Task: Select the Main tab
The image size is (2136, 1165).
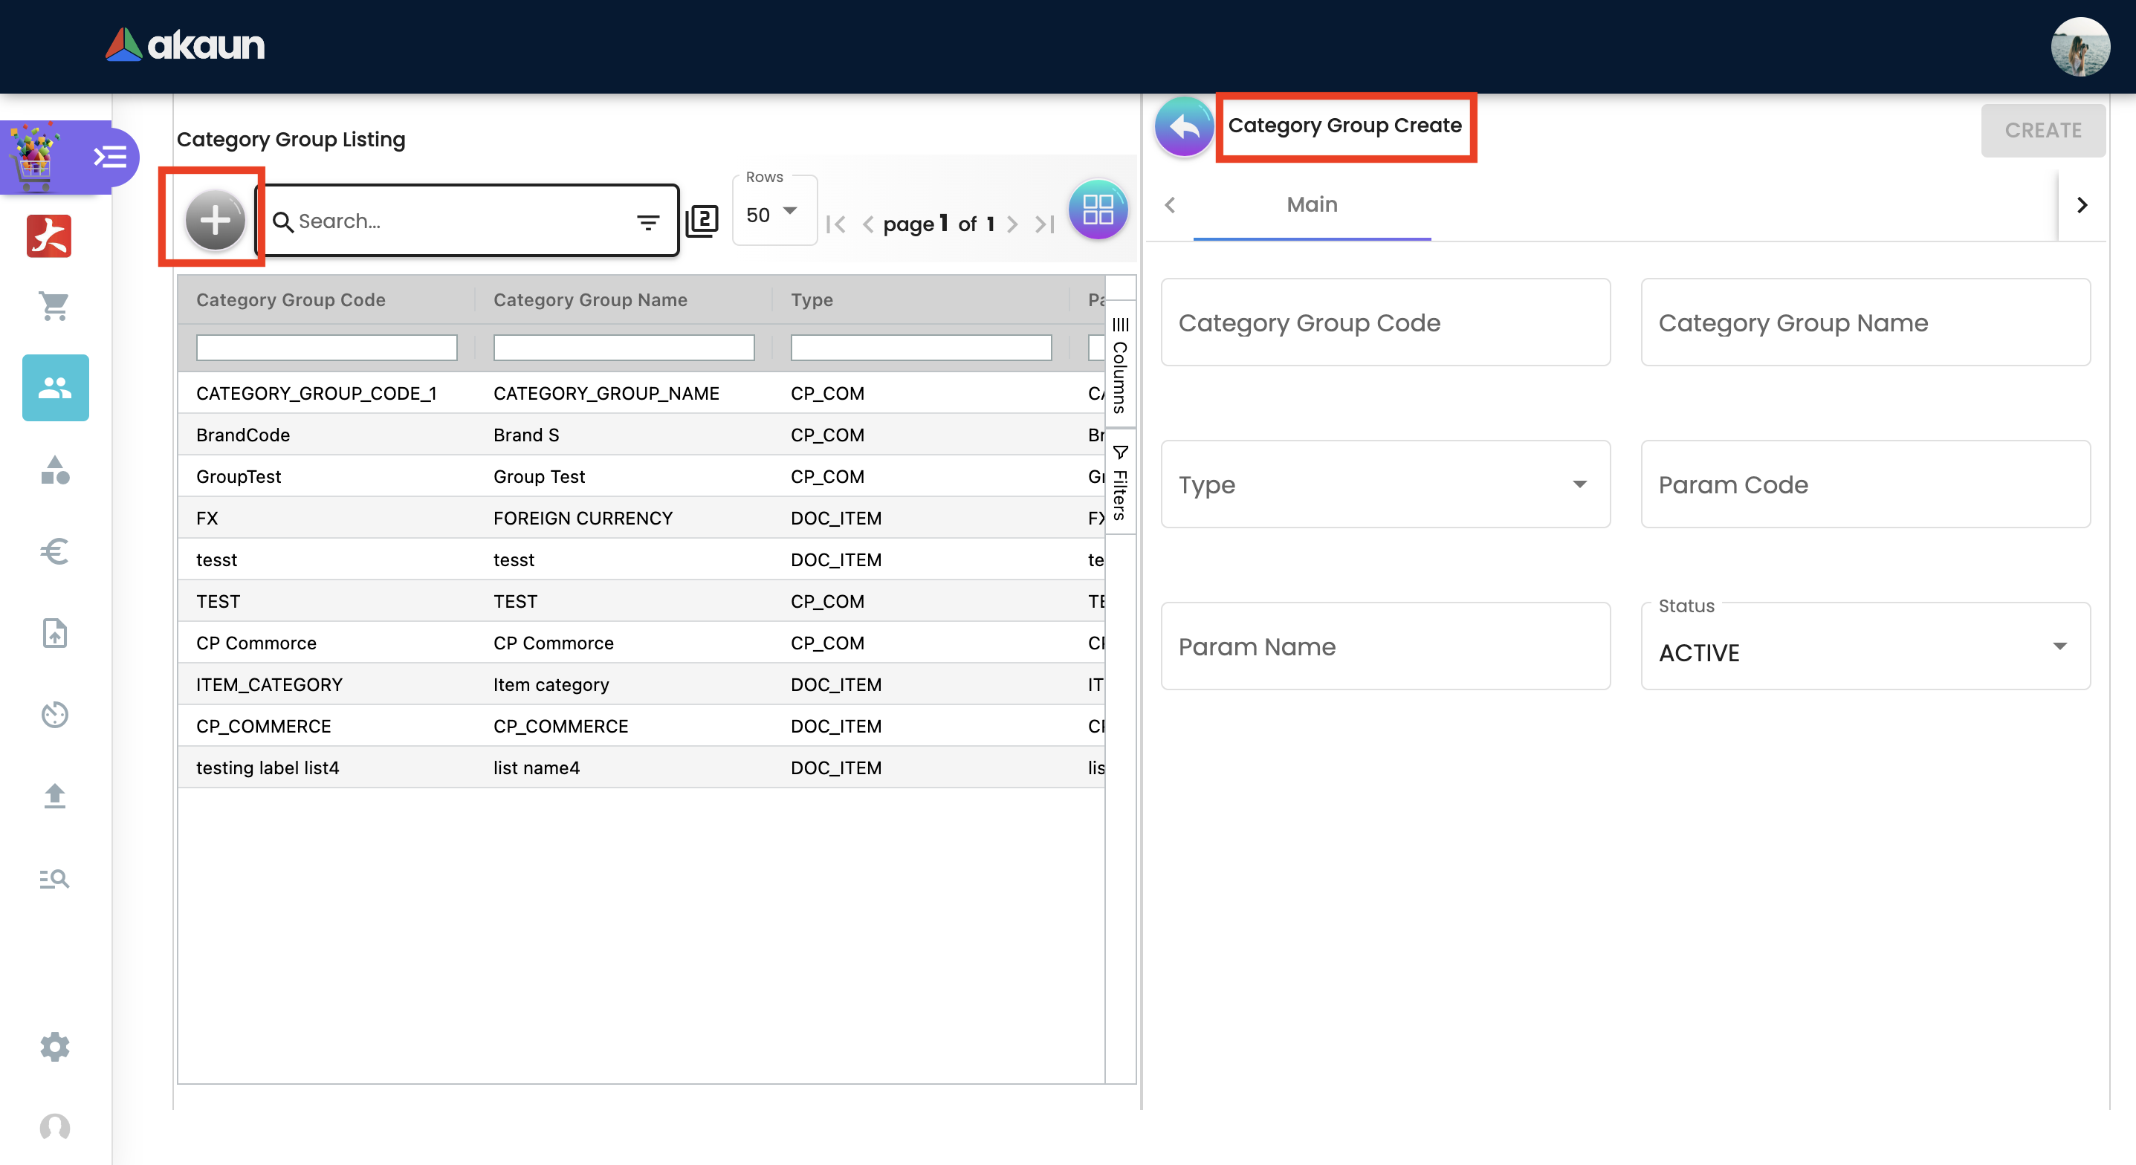Action: [x=1311, y=205]
